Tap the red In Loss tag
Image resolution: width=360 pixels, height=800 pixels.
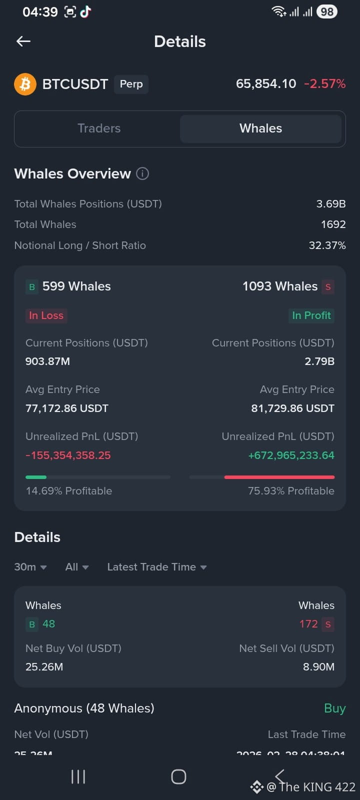pyautogui.click(x=46, y=315)
